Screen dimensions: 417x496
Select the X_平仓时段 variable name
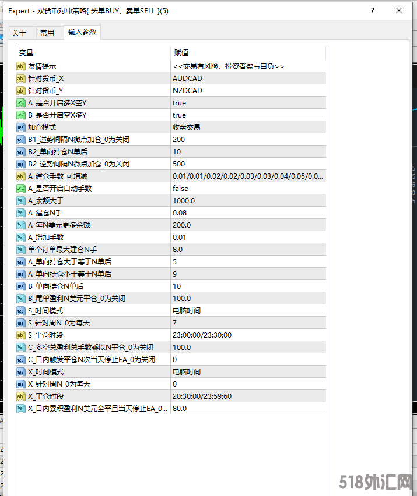tap(46, 396)
